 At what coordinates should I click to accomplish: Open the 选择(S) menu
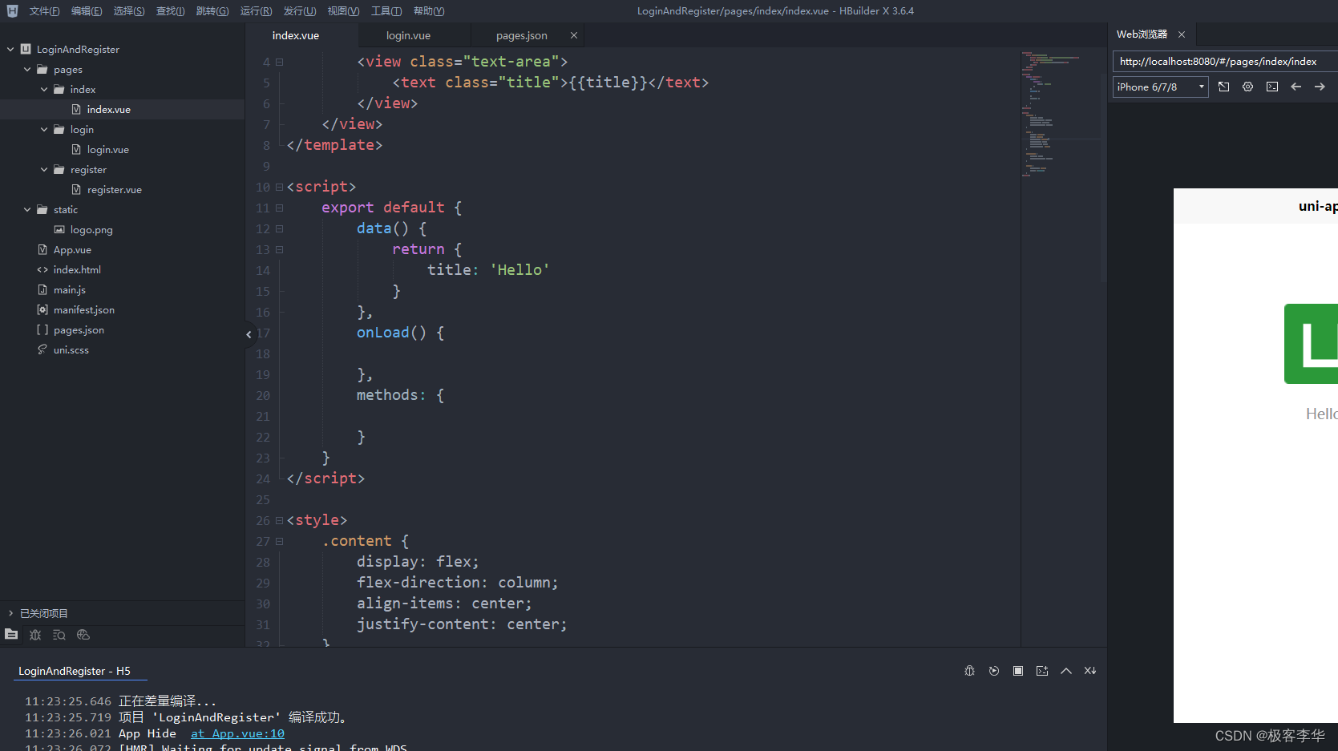(x=129, y=10)
